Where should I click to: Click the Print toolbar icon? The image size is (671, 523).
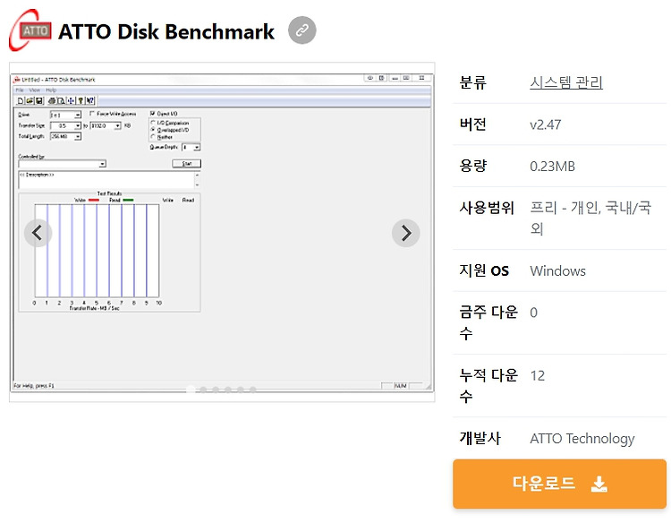point(52,100)
